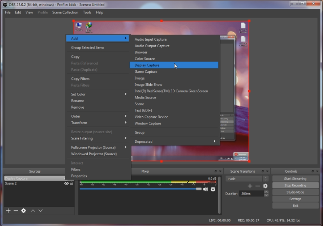Screen dimensions: 323x226
Task: Enable Studio Mode button
Action: (x=295, y=192)
